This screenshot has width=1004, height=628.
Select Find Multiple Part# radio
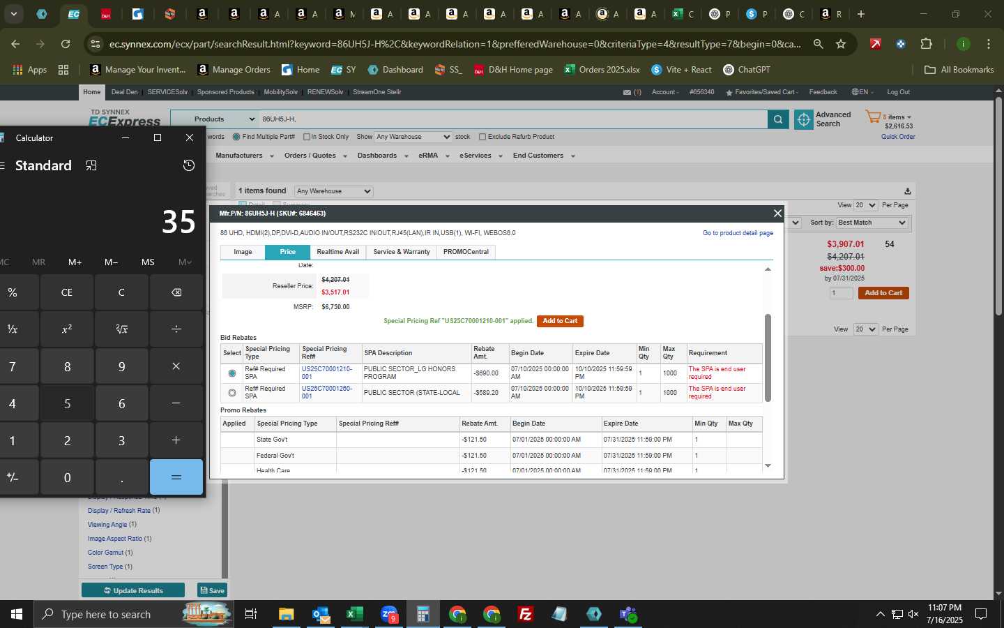click(236, 137)
